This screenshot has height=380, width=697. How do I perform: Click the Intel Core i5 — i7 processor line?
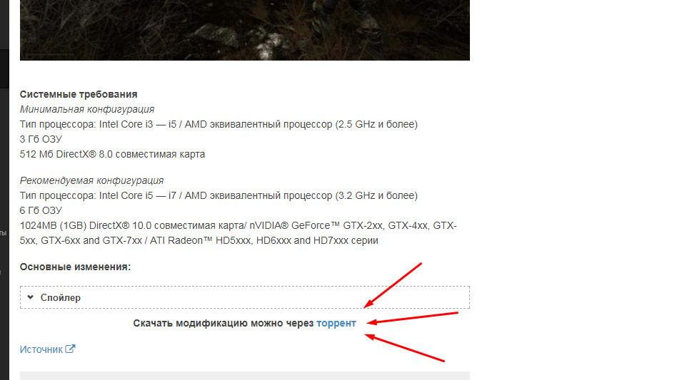click(x=219, y=195)
